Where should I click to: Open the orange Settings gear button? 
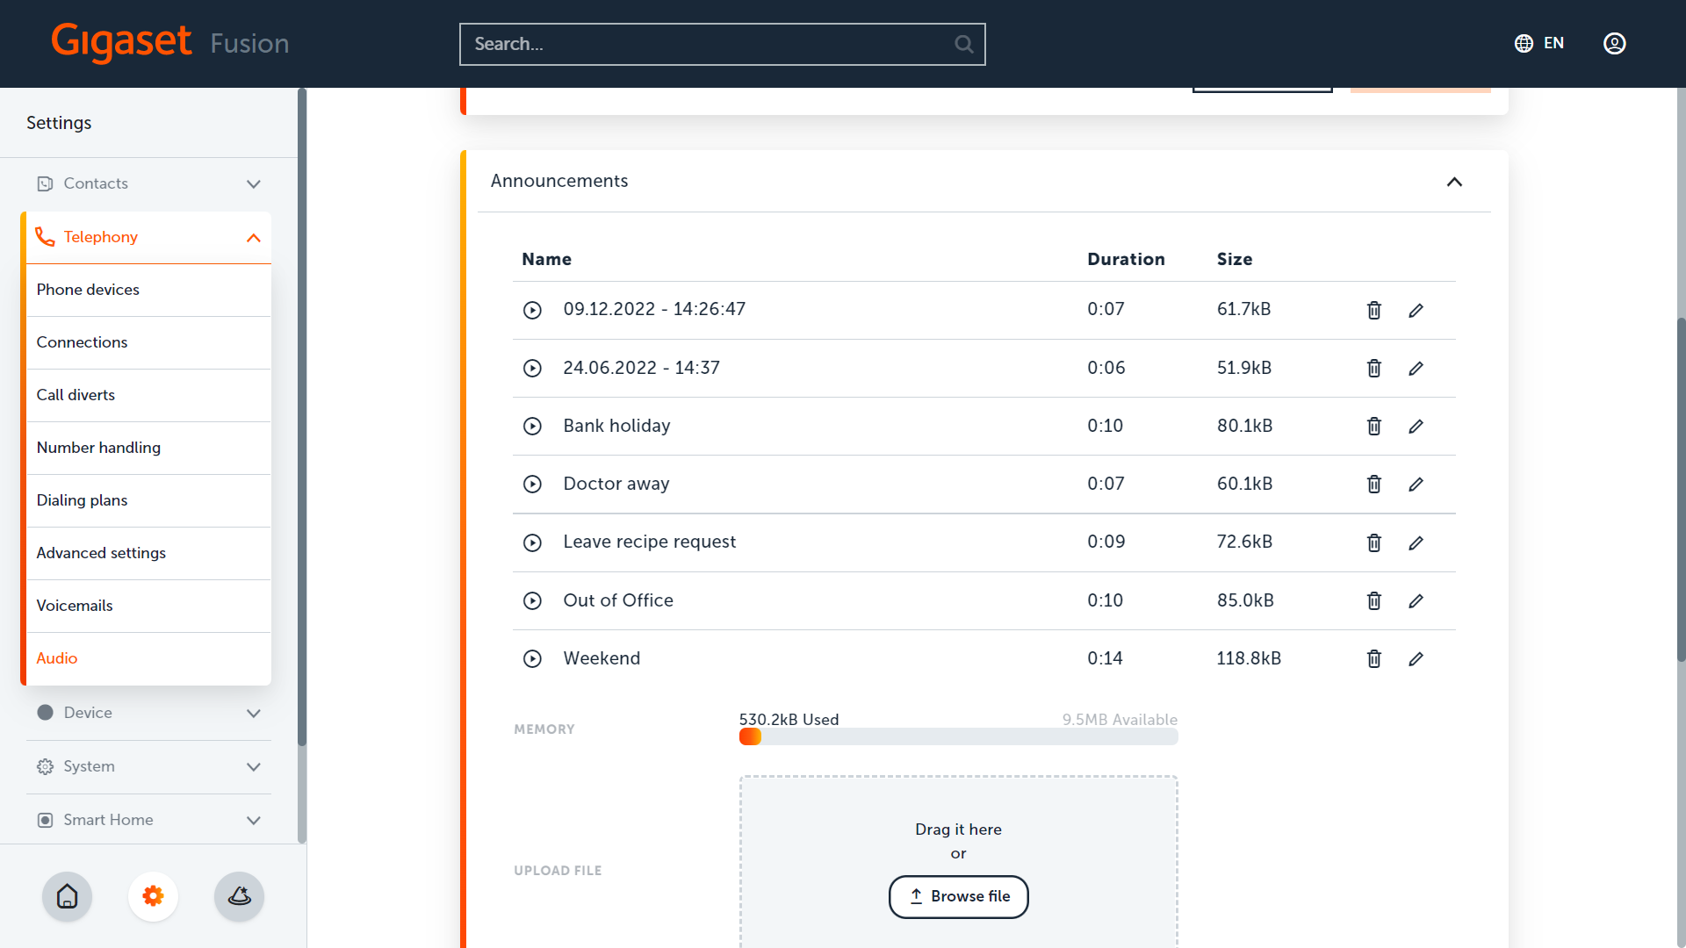[153, 896]
